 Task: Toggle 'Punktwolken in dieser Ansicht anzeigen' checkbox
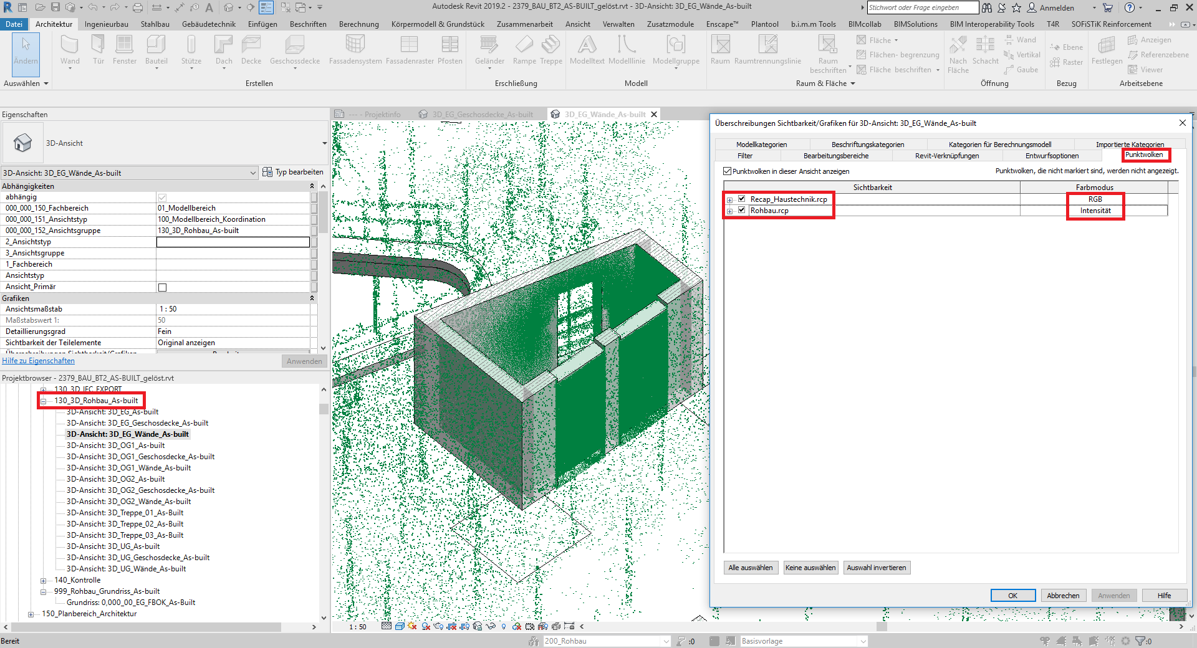pos(727,171)
